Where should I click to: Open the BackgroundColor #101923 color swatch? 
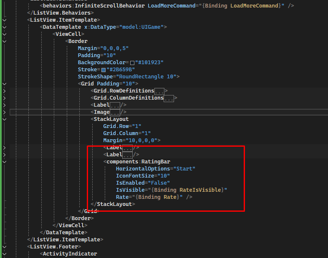coord(132,63)
